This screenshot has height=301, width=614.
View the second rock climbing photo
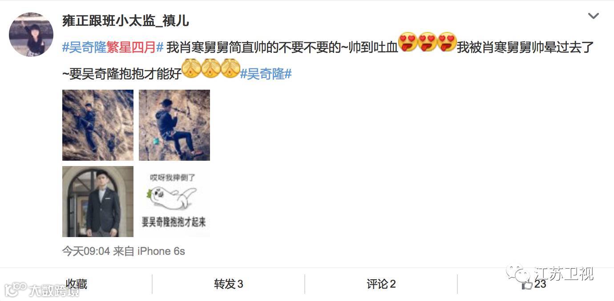(174, 125)
